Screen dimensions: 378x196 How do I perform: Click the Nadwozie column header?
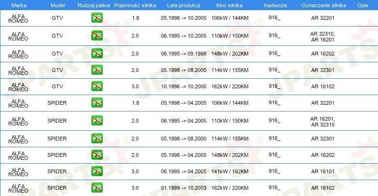click(x=276, y=5)
